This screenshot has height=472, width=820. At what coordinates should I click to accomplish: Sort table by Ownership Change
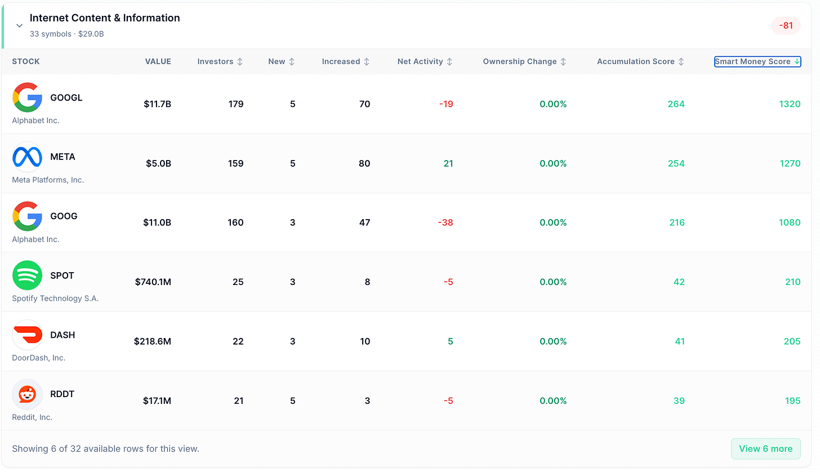[525, 62]
